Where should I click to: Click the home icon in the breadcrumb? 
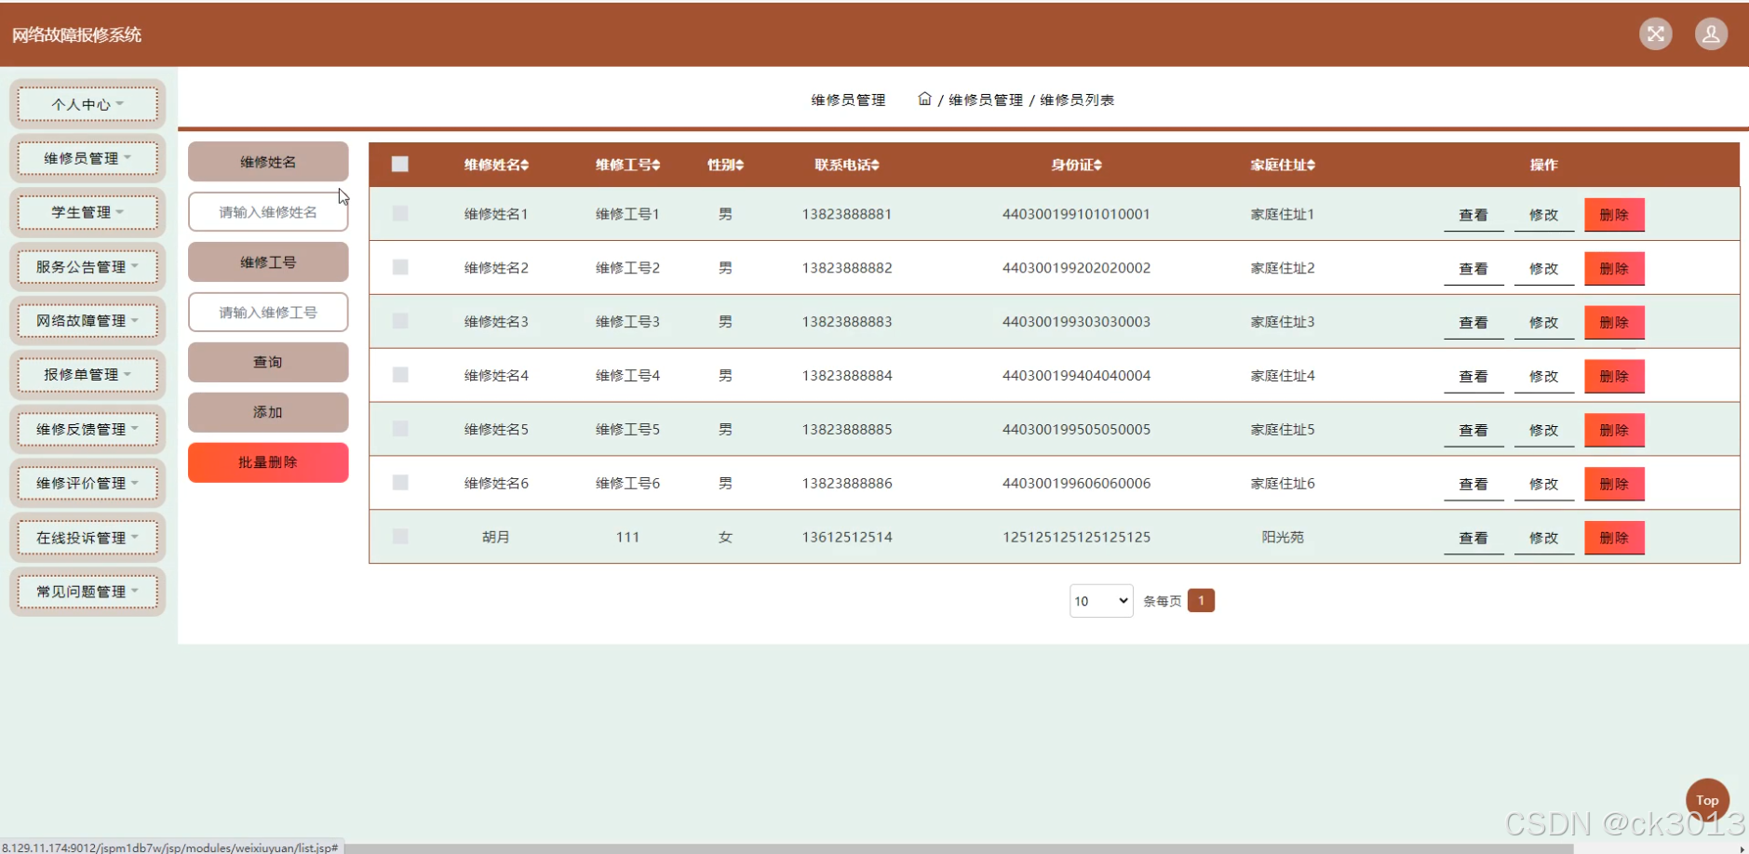[924, 99]
